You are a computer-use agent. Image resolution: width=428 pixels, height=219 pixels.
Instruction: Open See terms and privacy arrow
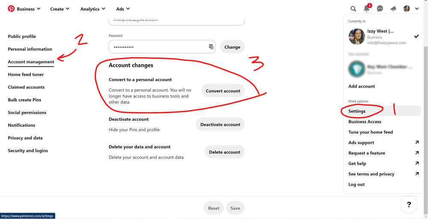(417, 174)
